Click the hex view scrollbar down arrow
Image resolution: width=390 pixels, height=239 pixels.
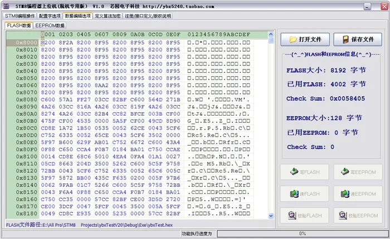[271, 215]
